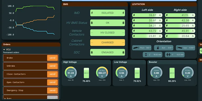Click the Booster Current gauge
Viewport: 202px width, 101px height.
point(156,73)
